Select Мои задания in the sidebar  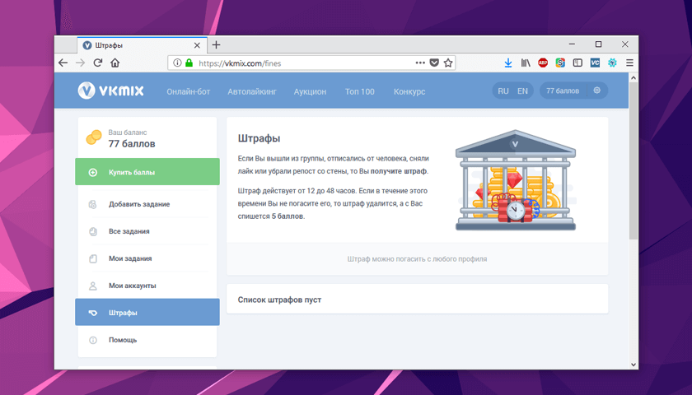(x=130, y=258)
